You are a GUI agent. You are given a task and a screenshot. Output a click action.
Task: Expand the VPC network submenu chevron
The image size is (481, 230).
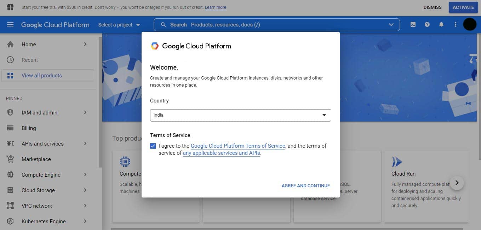[x=85, y=206]
